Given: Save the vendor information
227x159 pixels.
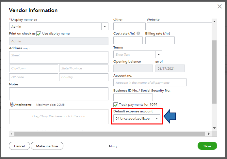Looking at the screenshot, I should pyautogui.click(x=207, y=146).
